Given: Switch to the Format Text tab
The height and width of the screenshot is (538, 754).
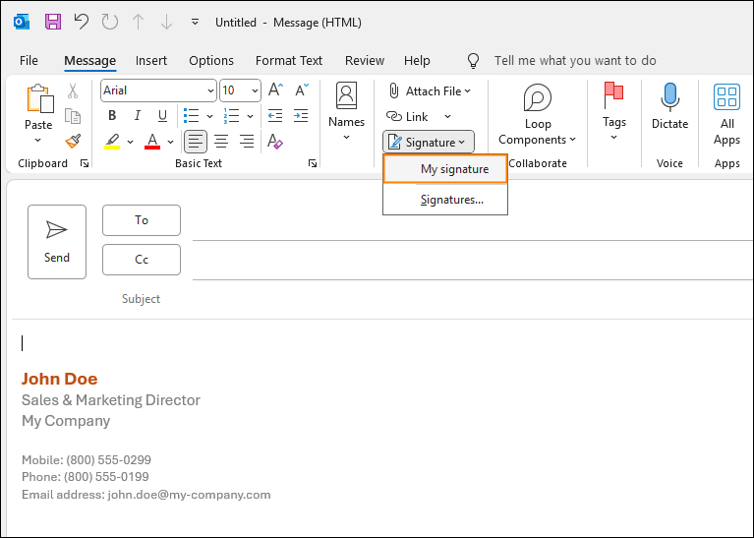Looking at the screenshot, I should pos(288,61).
